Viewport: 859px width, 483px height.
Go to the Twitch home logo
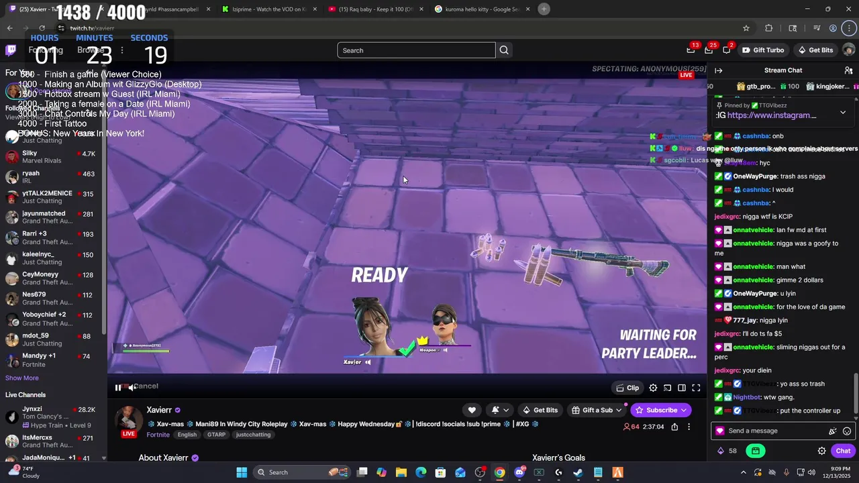(x=11, y=50)
